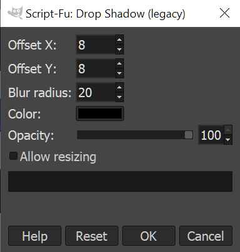Screen dimensions: 240x252
Task: Reset drop shadow settings to defaults
Action: (x=91, y=236)
